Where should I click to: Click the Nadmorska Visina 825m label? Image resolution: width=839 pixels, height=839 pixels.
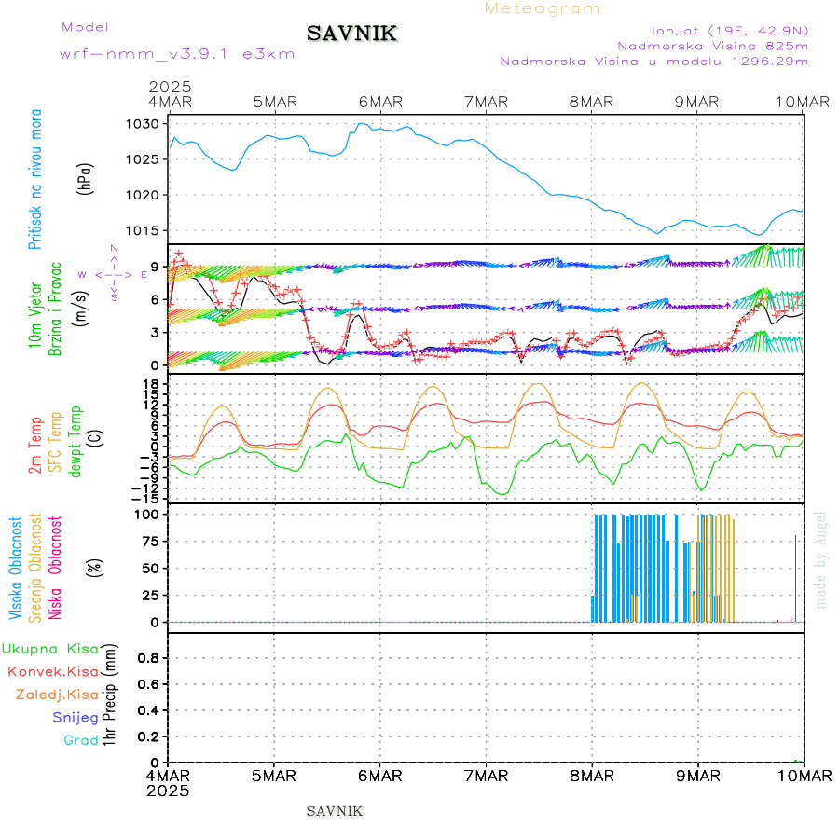pos(713,45)
